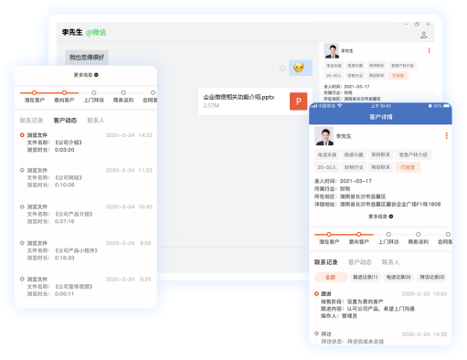
Task: Click orange timeline dot beside 跟进 entry
Action: click(316, 293)
